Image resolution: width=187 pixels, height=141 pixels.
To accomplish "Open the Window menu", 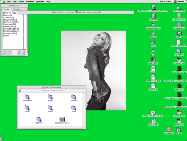I will click(30, 2).
